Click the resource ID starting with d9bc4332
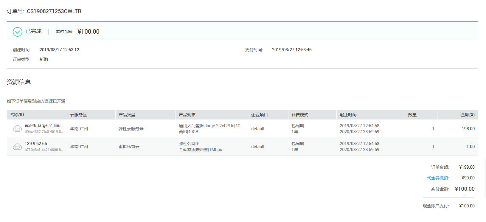Screen dimensions: 486x222 [44, 132]
